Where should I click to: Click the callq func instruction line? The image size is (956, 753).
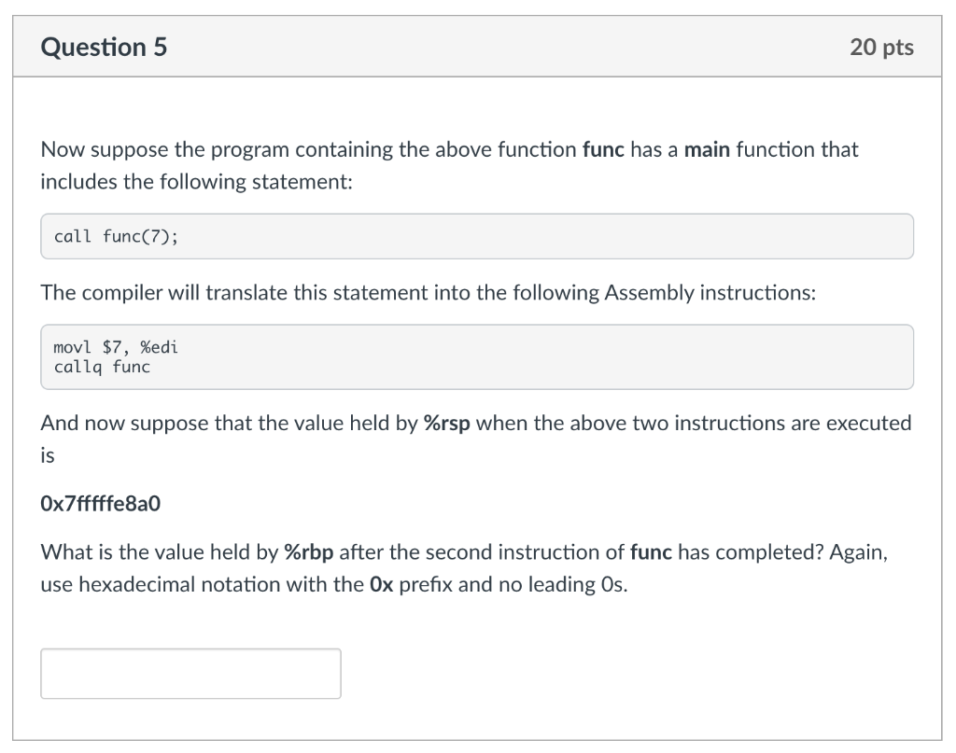pyautogui.click(x=102, y=367)
